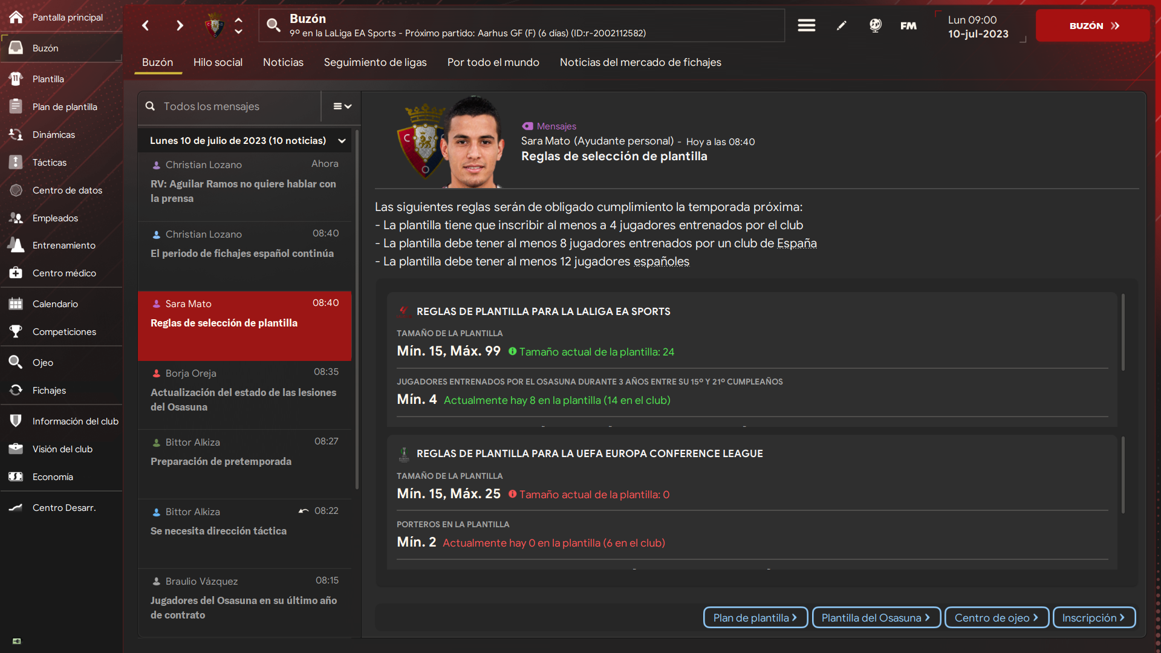This screenshot has height=653, width=1161.
Task: Open Competiciones trophy icon
Action: 16,331
